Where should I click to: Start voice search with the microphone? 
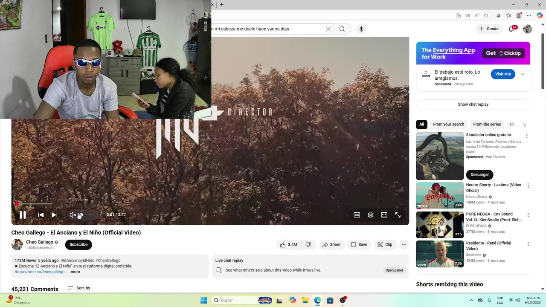pyautogui.click(x=361, y=29)
